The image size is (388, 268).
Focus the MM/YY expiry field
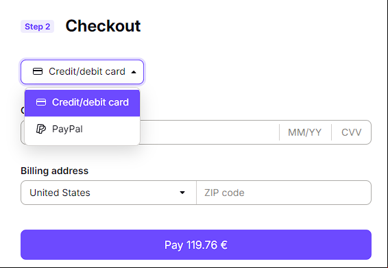coord(305,132)
